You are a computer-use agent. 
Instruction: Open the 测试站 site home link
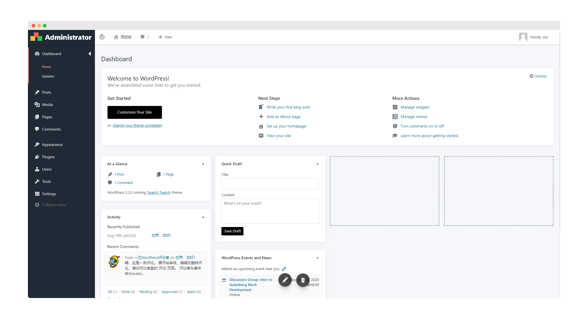tap(123, 37)
